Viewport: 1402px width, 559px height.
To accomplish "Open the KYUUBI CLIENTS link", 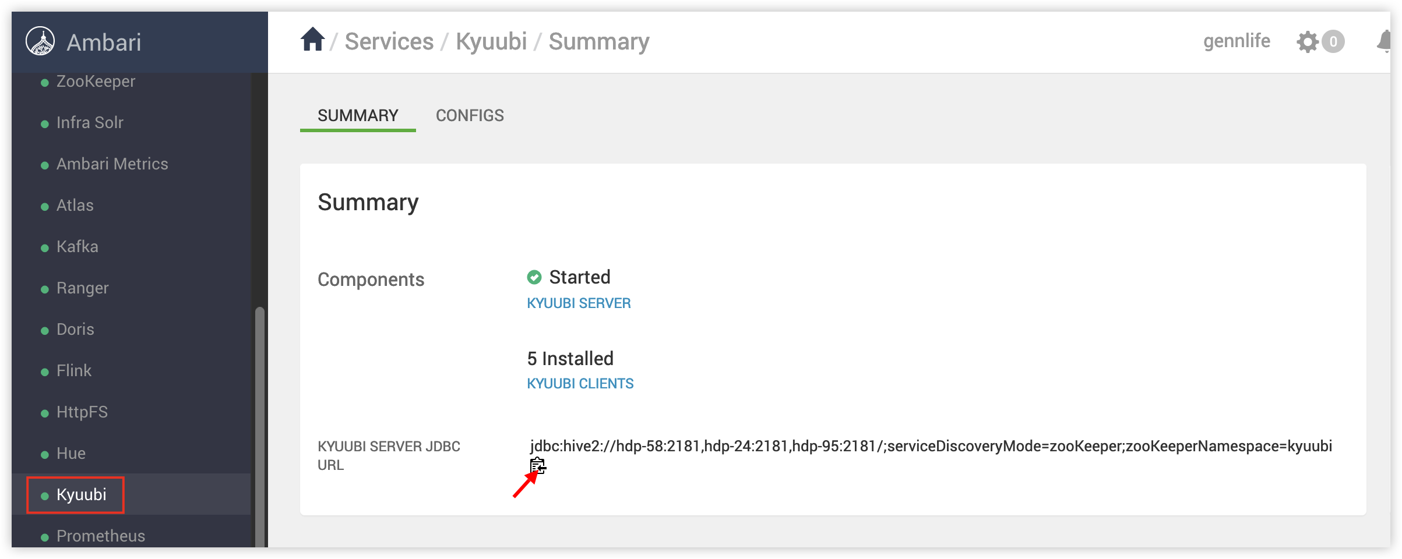I will 580,384.
